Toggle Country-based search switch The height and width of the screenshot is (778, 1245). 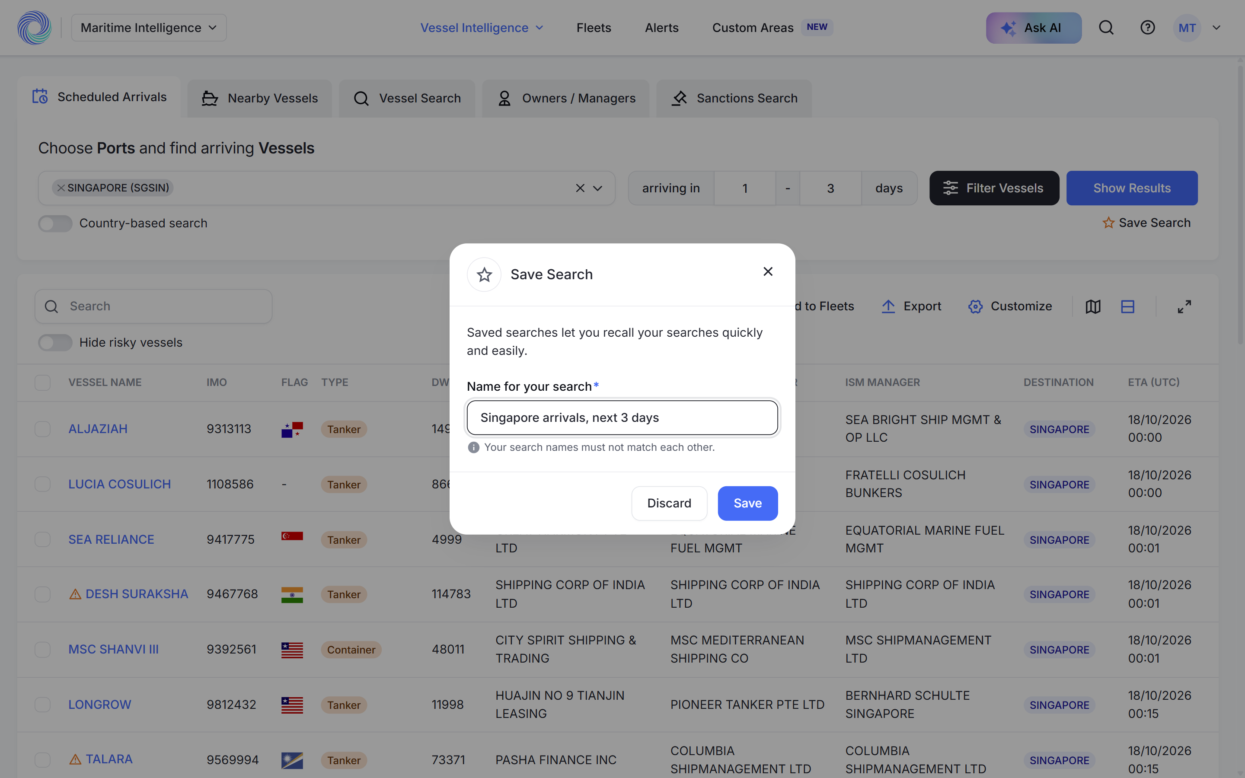pyautogui.click(x=55, y=223)
